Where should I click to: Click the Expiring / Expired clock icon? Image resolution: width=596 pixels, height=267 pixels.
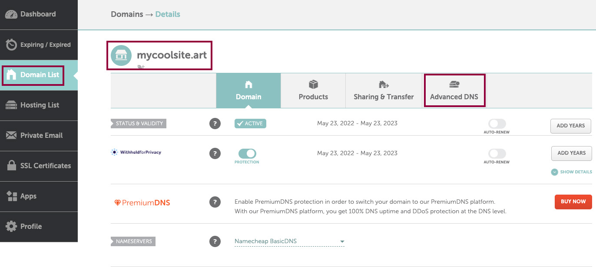point(11,45)
